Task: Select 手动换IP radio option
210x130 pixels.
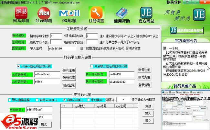Action: 89,100
